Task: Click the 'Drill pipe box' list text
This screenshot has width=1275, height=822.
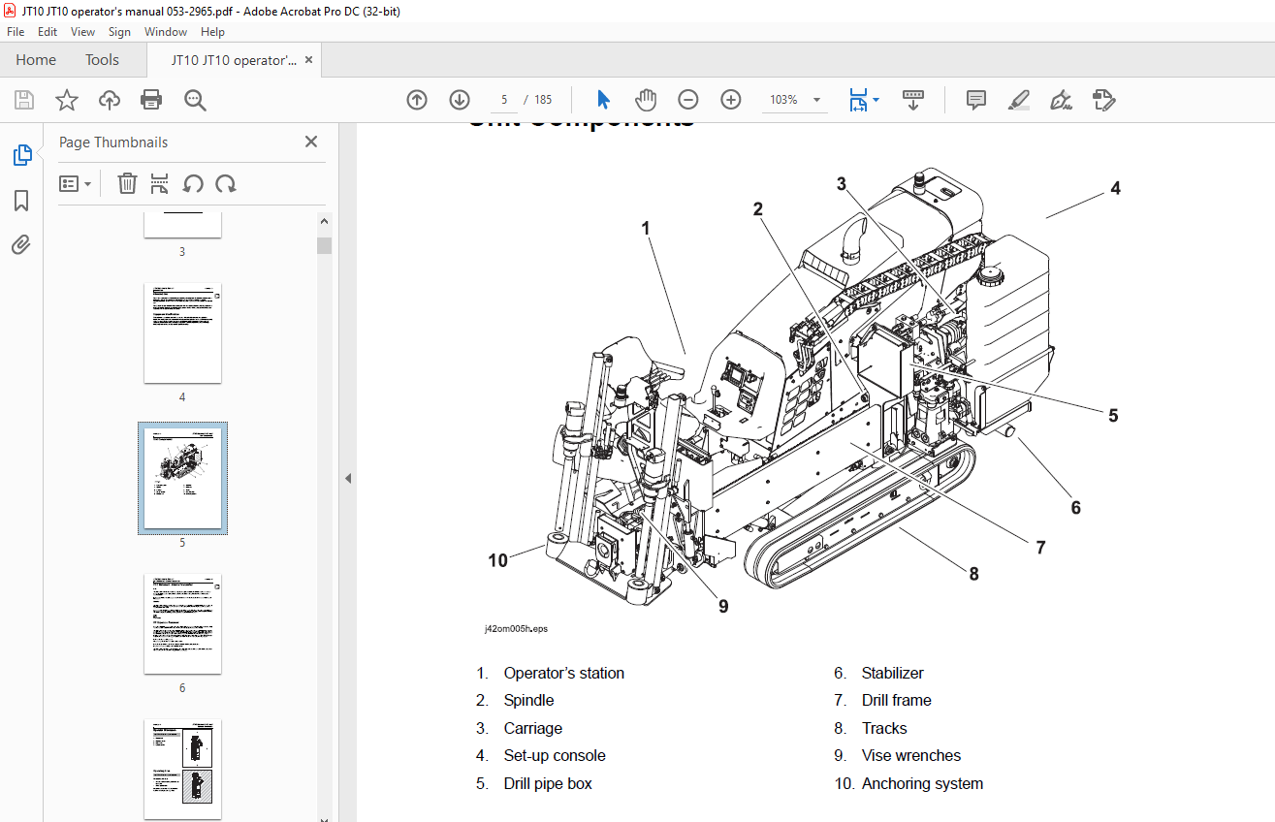Action: [547, 783]
